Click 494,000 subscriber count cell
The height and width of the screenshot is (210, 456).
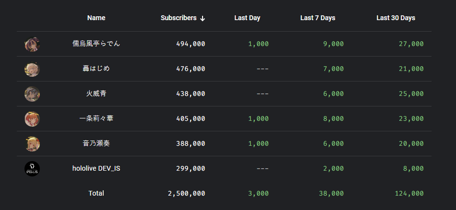tap(191, 44)
